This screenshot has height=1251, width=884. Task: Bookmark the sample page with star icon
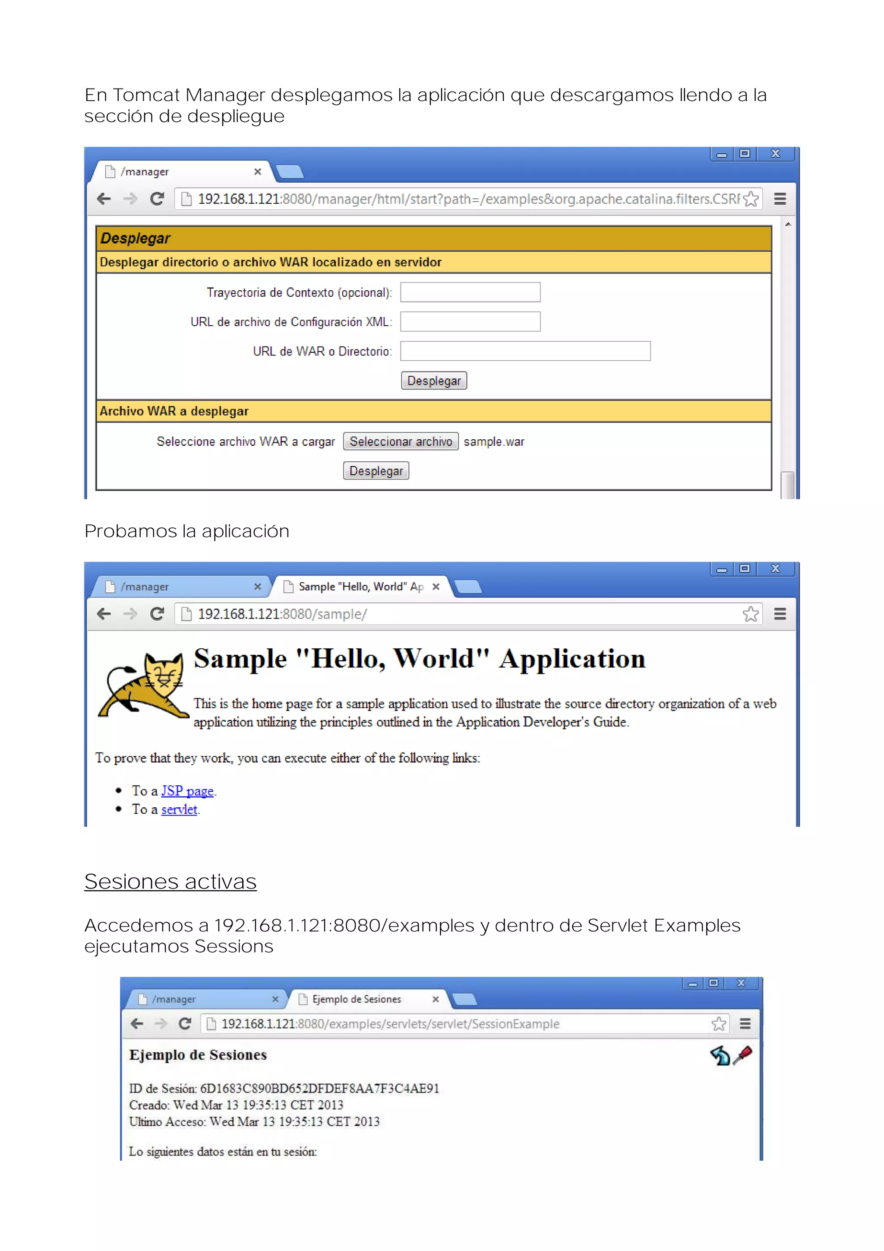[x=751, y=614]
